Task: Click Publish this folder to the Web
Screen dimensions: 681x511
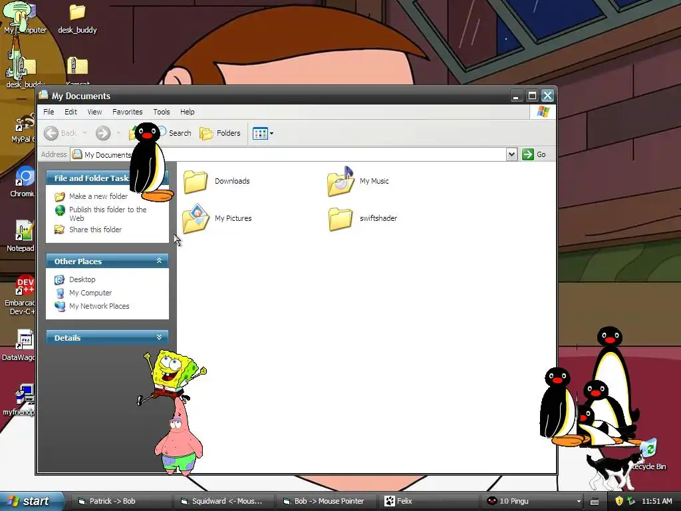Action: [108, 214]
